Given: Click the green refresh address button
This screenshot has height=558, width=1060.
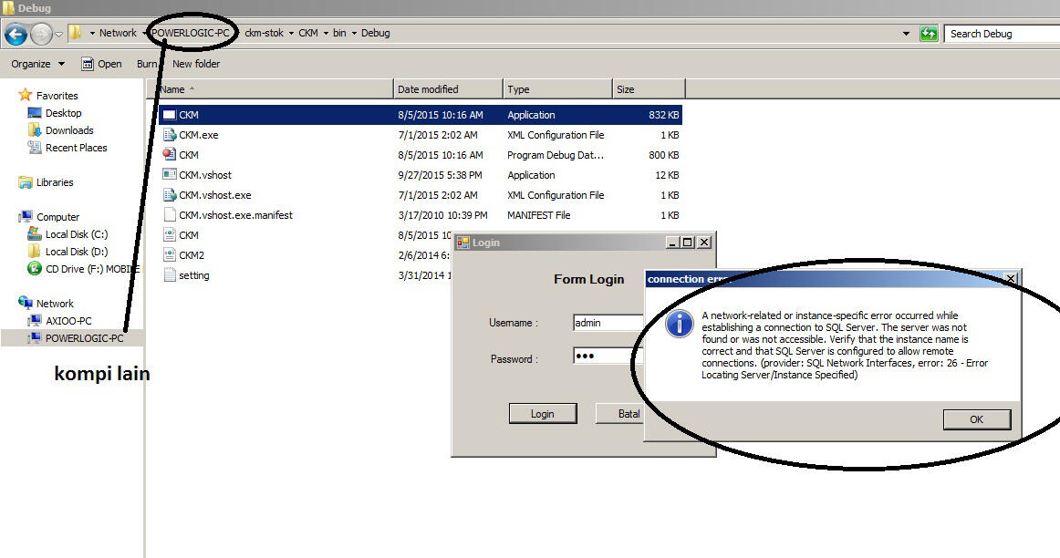Looking at the screenshot, I should click(929, 34).
